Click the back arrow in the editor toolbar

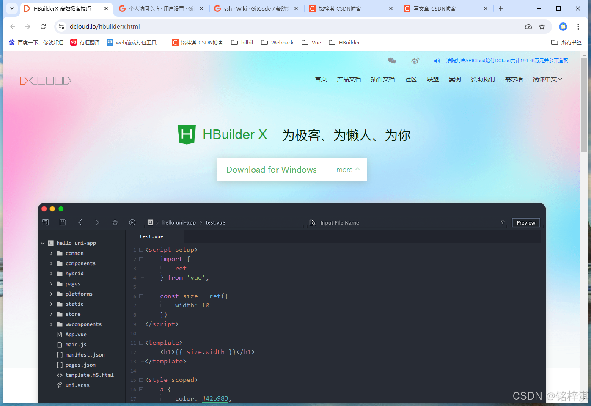(x=80, y=222)
